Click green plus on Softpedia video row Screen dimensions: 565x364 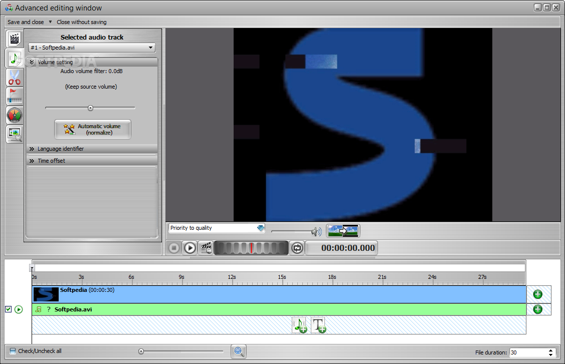click(x=537, y=294)
